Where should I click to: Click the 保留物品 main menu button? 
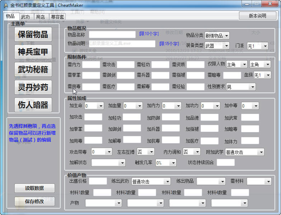33,34
